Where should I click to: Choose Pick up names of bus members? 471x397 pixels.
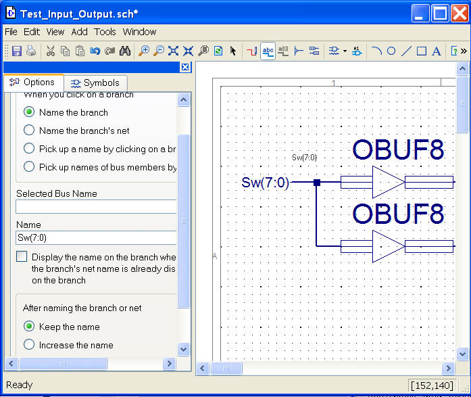(29, 166)
